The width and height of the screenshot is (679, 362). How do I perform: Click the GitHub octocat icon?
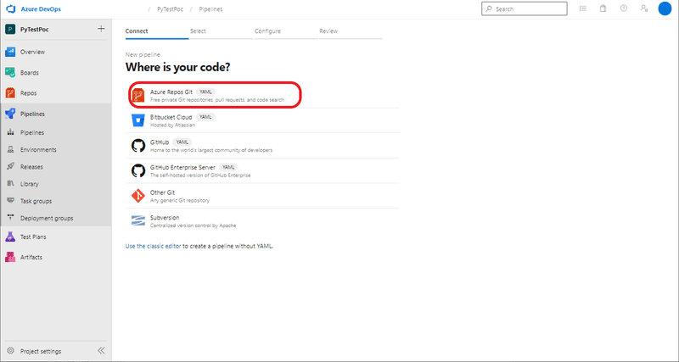tap(138, 145)
